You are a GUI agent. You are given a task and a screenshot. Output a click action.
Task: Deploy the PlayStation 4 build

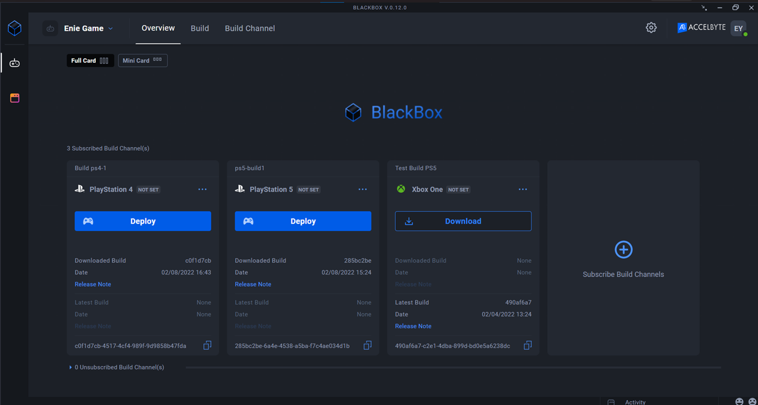[x=143, y=221]
